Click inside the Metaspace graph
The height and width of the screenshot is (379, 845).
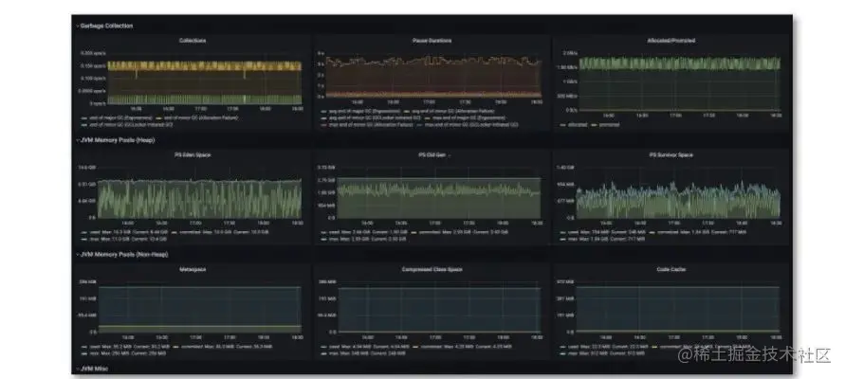click(x=199, y=307)
